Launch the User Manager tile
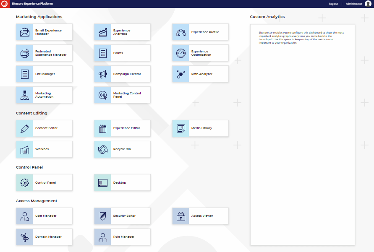374x252 pixels. (x=44, y=216)
